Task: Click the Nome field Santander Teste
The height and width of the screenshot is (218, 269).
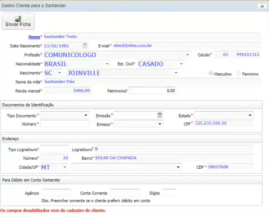Action: tap(151, 37)
